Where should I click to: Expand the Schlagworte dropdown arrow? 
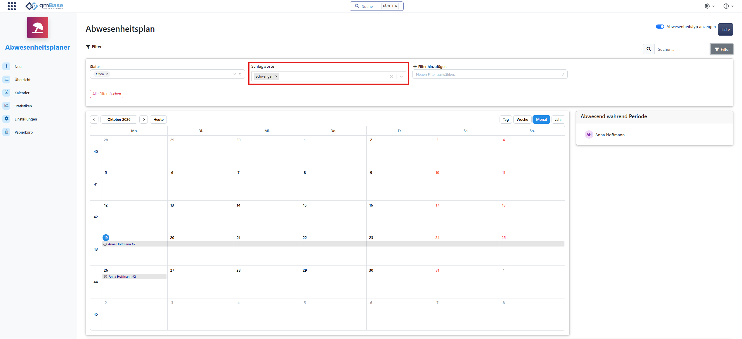pos(401,76)
